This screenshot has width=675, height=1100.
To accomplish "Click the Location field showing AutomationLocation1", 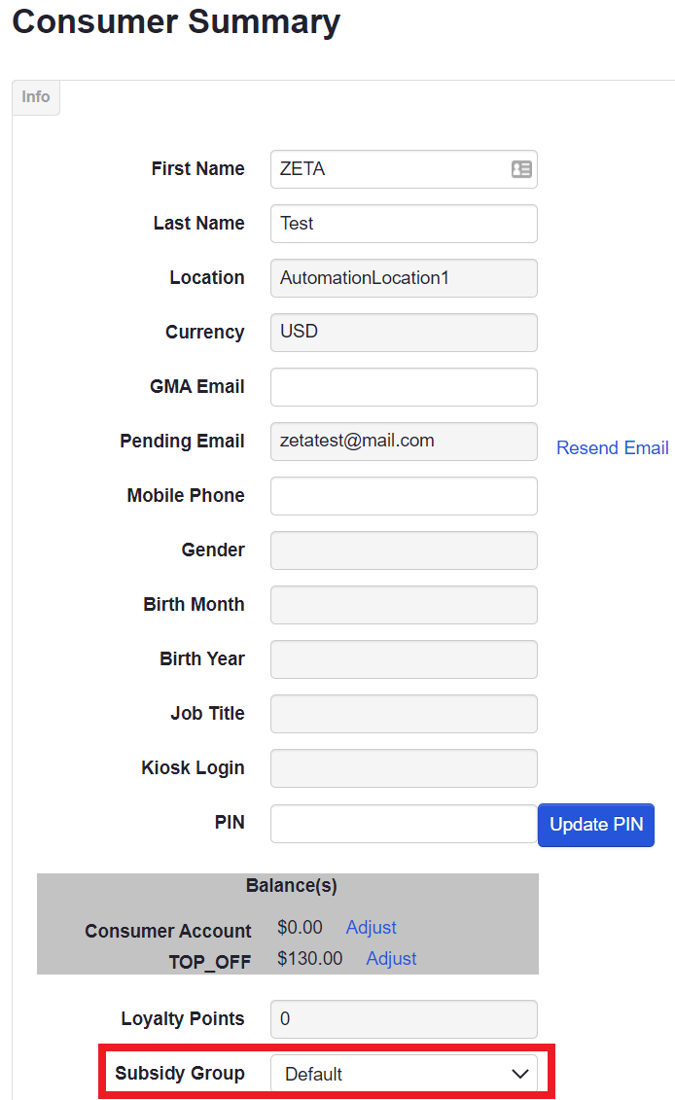I will pos(405,278).
